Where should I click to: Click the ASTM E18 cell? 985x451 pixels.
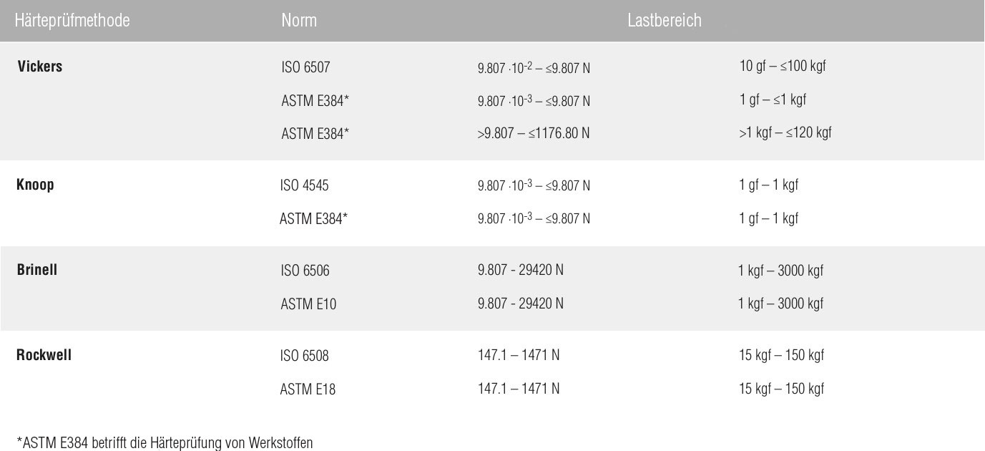click(x=308, y=390)
